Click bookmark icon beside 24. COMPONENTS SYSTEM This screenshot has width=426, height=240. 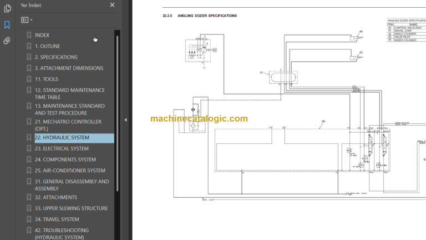point(29,159)
